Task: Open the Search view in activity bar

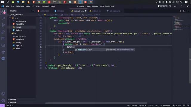Action: click(3, 18)
